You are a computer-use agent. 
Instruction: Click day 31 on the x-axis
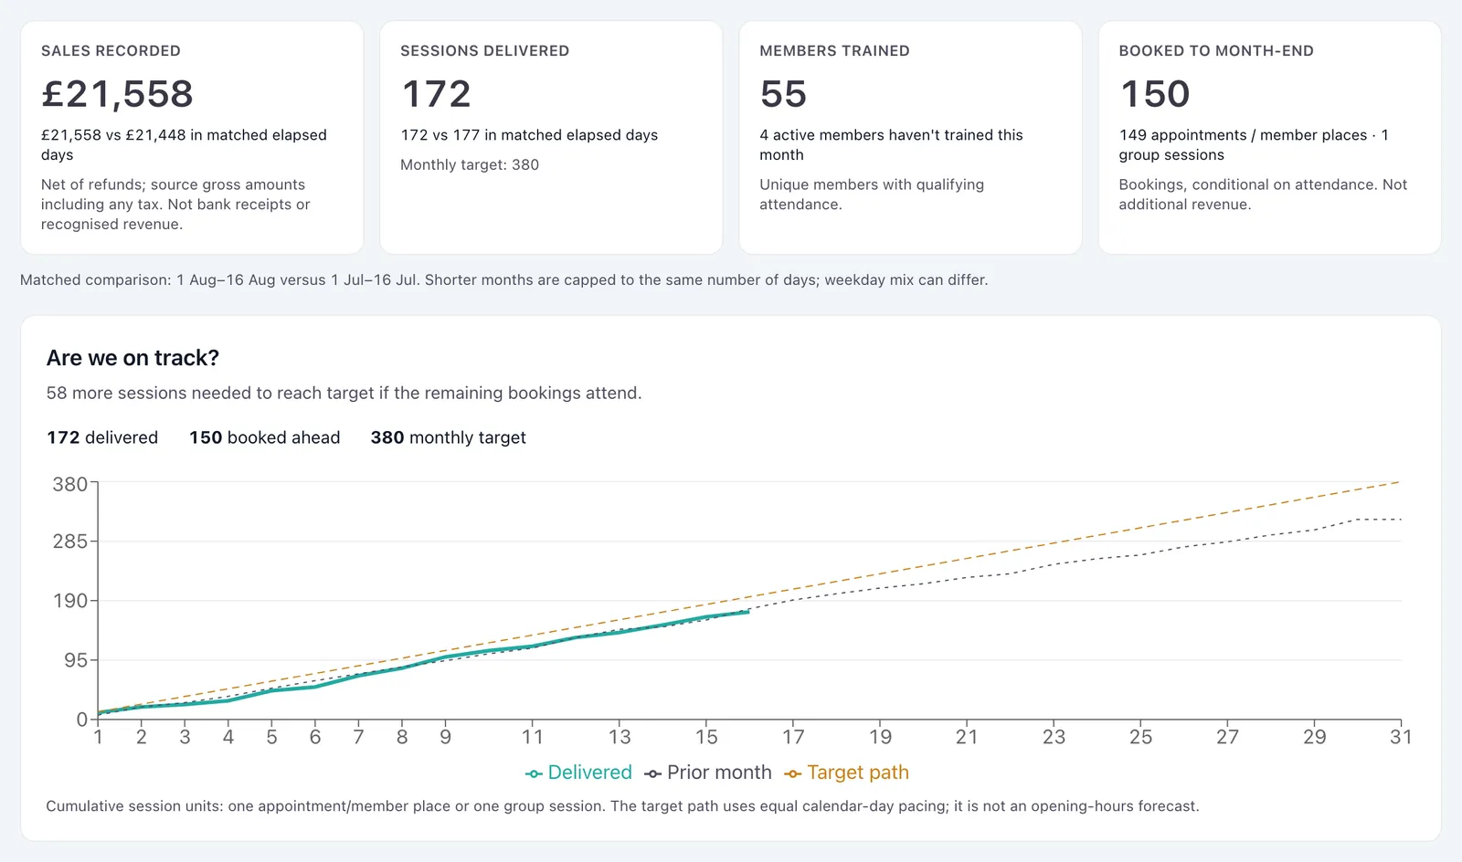click(1401, 737)
